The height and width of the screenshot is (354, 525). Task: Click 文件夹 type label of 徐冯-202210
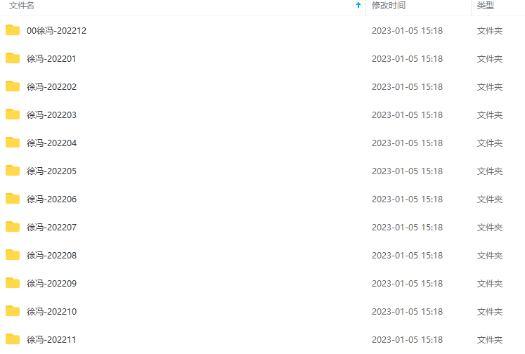coord(490,312)
